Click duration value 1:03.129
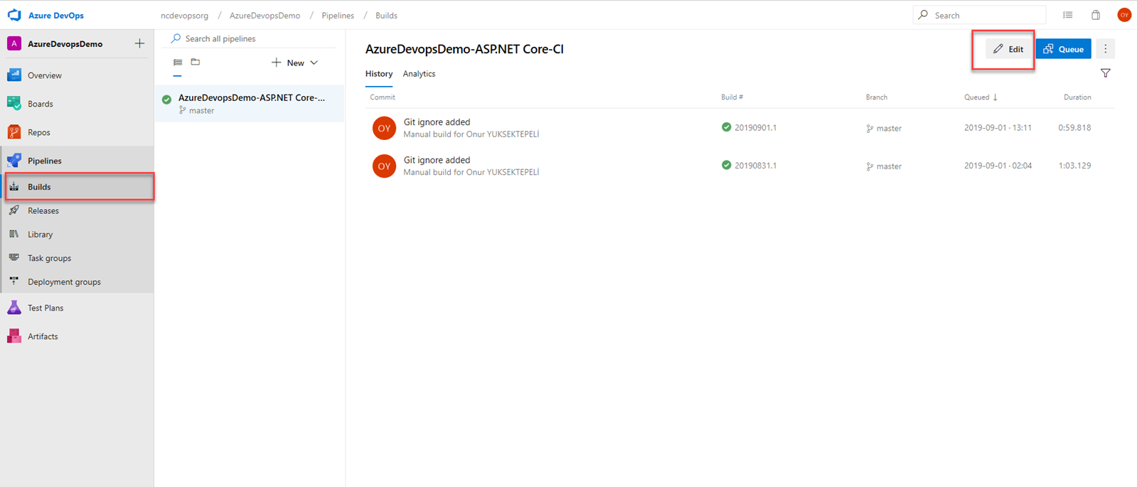This screenshot has height=487, width=1137. (x=1074, y=166)
